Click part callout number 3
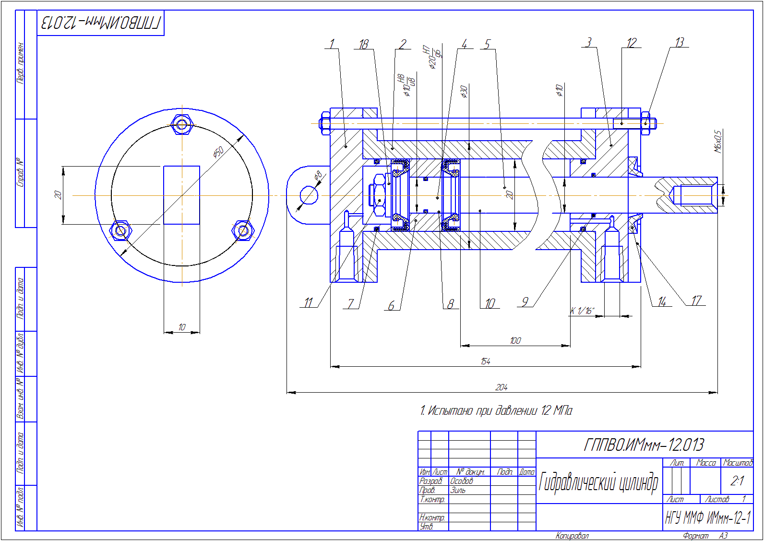Image resolution: width=764 pixels, height=541 pixels. pyautogui.click(x=589, y=42)
